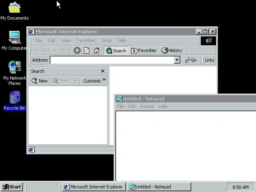256x192 pixels.
Task: Click the Back arrow in Internet Explorer
Action: pos(43,50)
